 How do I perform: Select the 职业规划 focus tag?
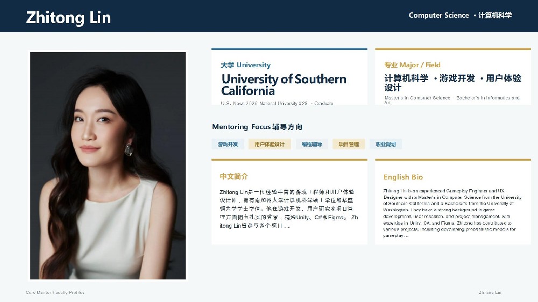(x=386, y=145)
